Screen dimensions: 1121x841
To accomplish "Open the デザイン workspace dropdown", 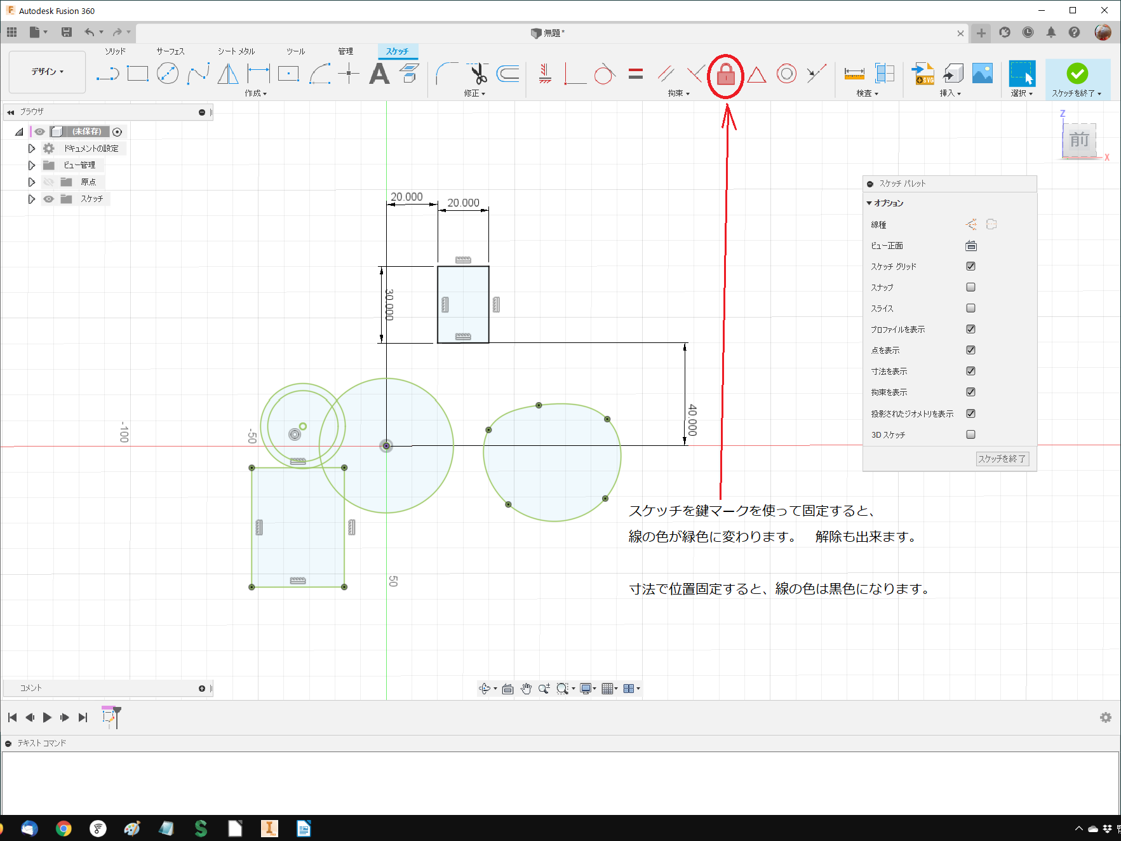I will 48,72.
